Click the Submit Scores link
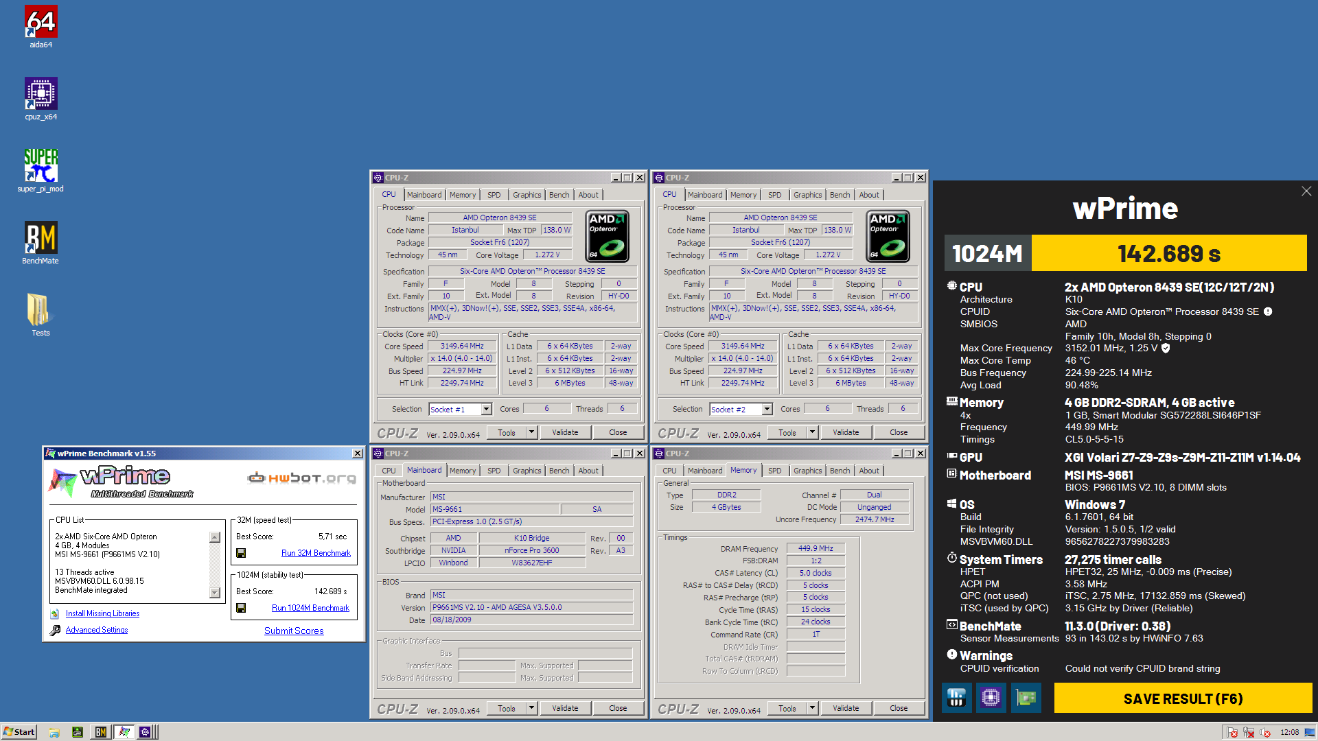 pyautogui.click(x=294, y=631)
